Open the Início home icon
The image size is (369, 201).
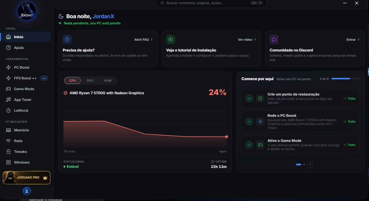pyautogui.click(x=8, y=37)
